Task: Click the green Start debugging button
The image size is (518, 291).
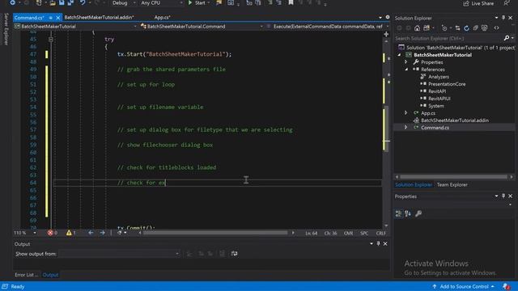Action: point(197,3)
